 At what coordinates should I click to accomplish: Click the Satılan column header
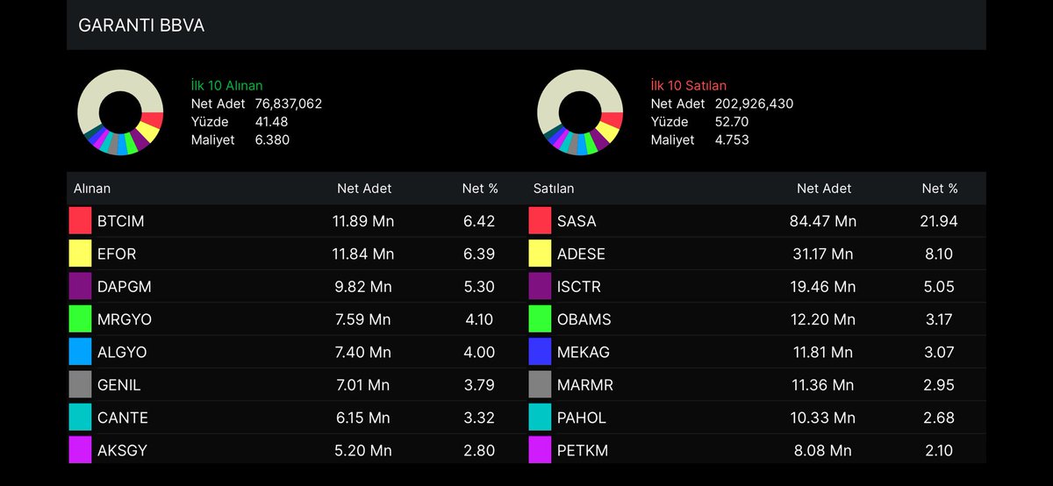554,189
